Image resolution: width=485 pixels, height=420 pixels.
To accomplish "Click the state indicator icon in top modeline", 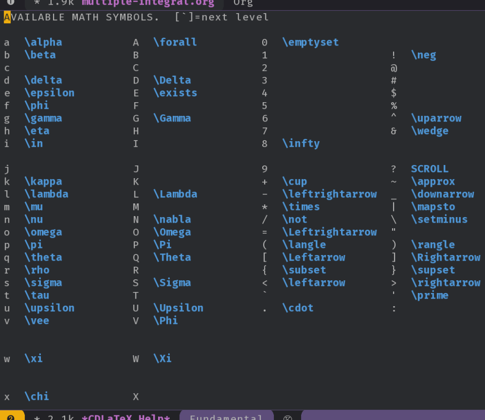I will pos(11,3).
